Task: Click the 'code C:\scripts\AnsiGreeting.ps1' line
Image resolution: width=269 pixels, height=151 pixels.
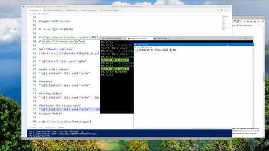Action: pyautogui.click(x=65, y=121)
